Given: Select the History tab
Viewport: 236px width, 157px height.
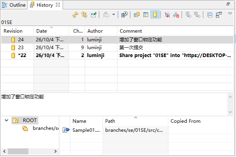Looking at the screenshot, I should [45, 5].
